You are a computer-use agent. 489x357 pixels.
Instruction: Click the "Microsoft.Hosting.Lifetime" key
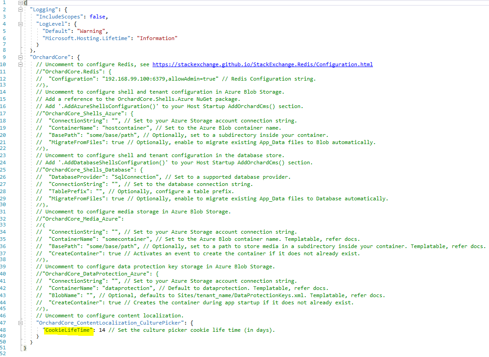click(86, 38)
